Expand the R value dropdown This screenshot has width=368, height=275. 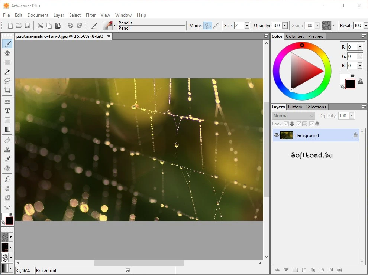(360, 47)
